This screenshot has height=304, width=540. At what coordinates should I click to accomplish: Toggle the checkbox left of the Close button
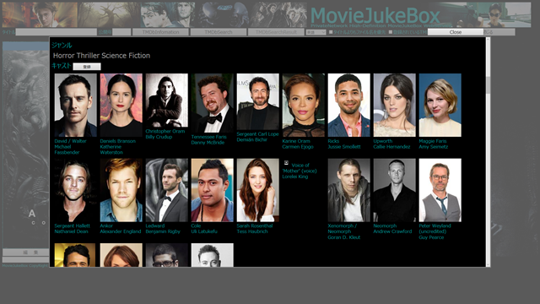391,32
